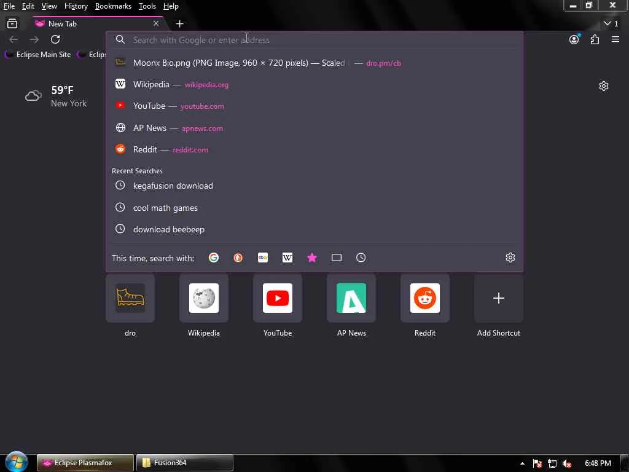Viewport: 629px width, 472px height.
Task: Open new tab with plus button
Action: 180,24
